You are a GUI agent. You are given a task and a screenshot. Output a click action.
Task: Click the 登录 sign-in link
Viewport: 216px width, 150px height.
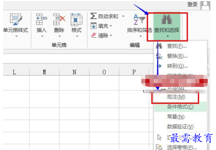pyautogui.click(x=193, y=5)
